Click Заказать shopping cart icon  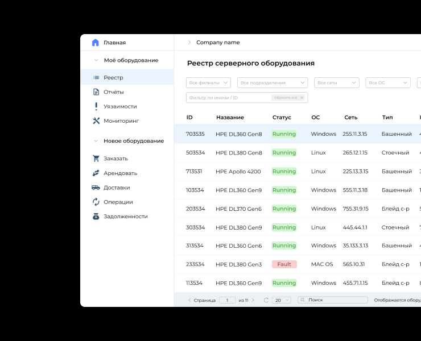pyautogui.click(x=96, y=159)
